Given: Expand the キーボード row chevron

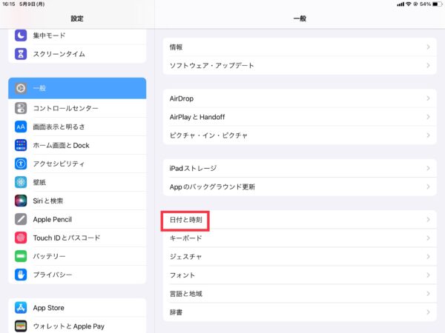Looking at the screenshot, I should 428,238.
